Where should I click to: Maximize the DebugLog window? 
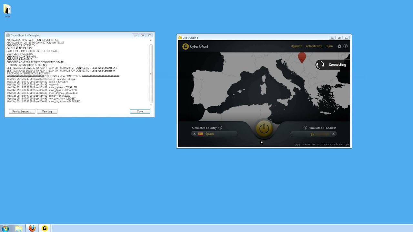(x=142, y=35)
